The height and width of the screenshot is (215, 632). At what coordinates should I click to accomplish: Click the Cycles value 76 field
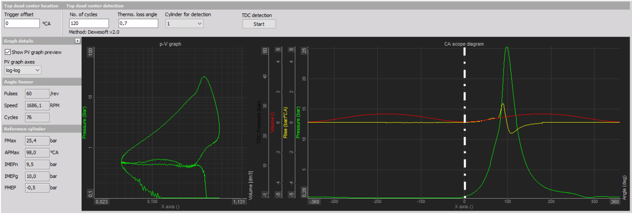[x=37, y=117]
